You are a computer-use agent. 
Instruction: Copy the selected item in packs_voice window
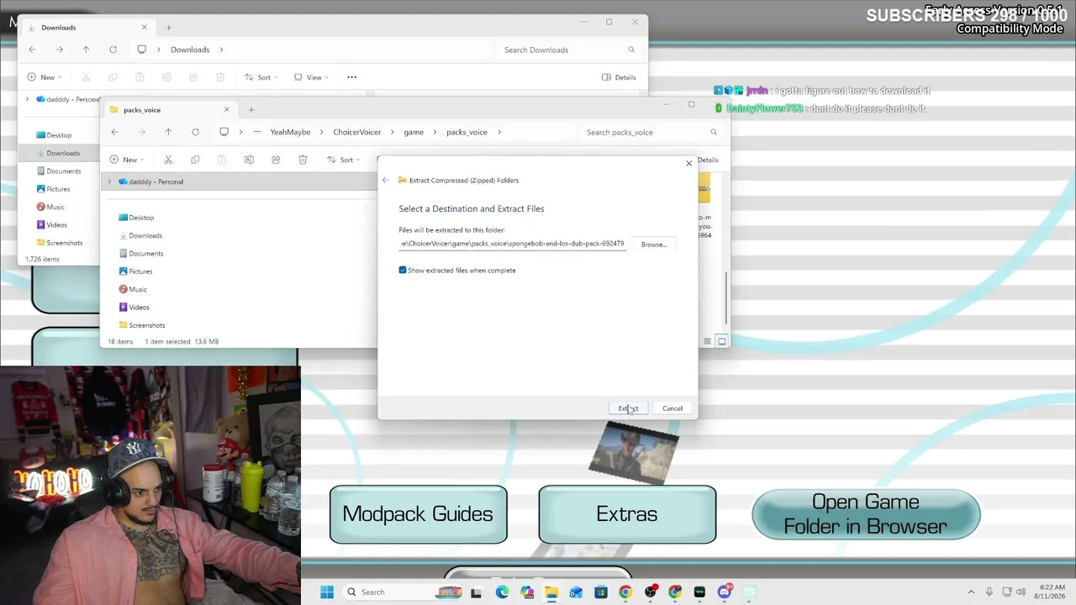pos(195,160)
